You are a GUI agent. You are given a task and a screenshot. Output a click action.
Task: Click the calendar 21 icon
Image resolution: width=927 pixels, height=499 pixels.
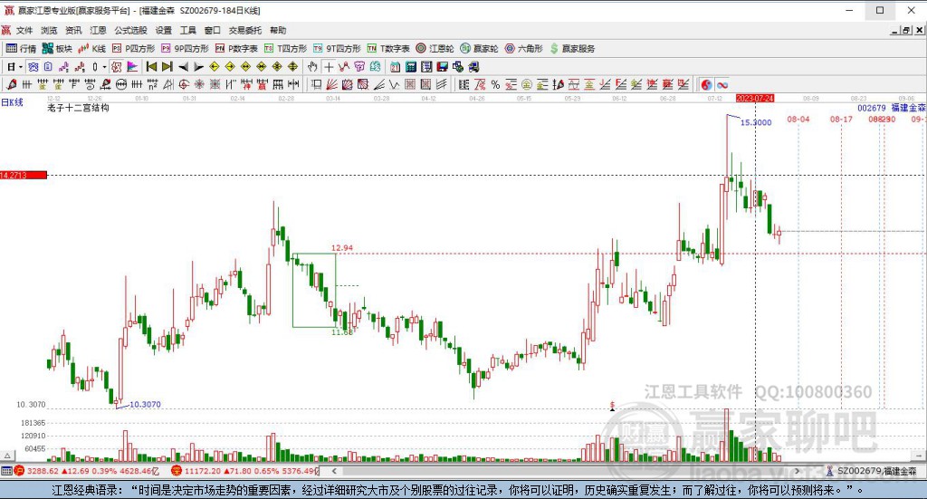pyautogui.click(x=395, y=67)
